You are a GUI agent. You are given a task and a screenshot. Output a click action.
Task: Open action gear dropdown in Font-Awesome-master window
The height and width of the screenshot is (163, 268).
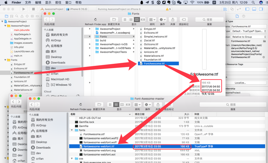tap(148, 104)
